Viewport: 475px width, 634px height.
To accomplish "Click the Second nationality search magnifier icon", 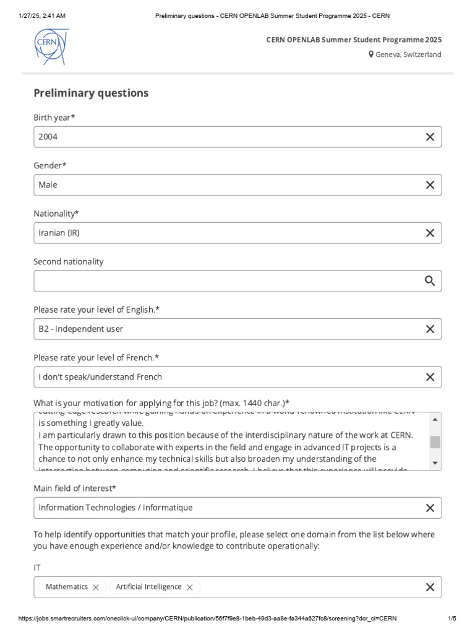I will tap(430, 281).
